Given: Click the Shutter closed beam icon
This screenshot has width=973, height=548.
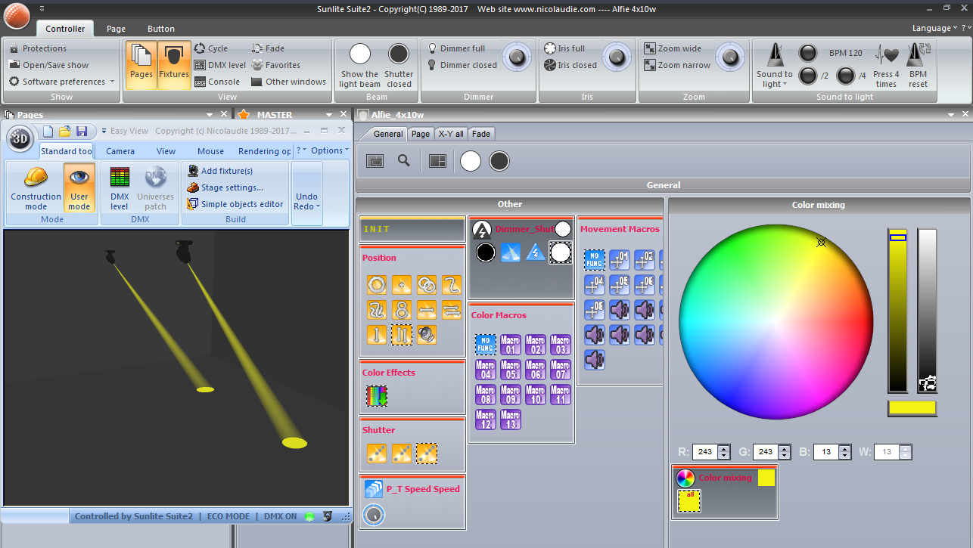Looking at the screenshot, I should (399, 54).
